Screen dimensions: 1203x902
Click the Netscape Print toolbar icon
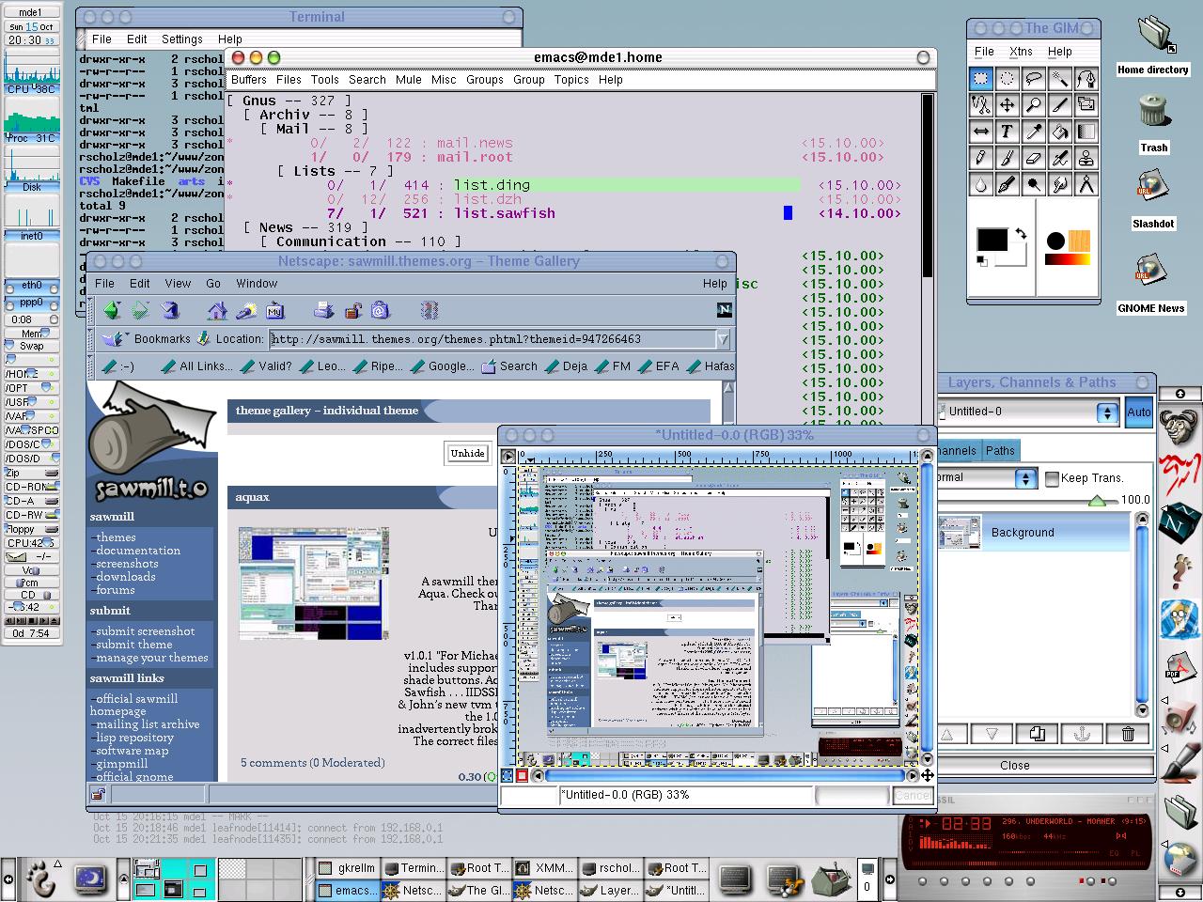point(323,310)
